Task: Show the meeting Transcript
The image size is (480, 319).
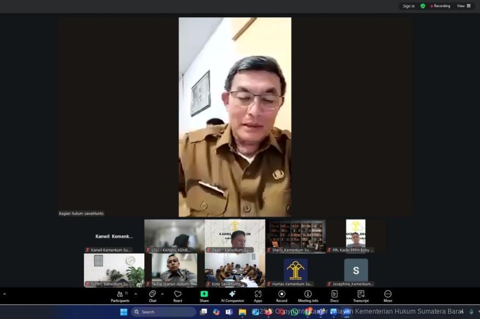Action: point(361,296)
